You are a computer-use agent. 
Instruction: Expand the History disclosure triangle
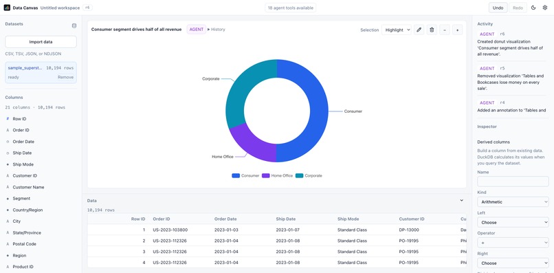point(208,30)
